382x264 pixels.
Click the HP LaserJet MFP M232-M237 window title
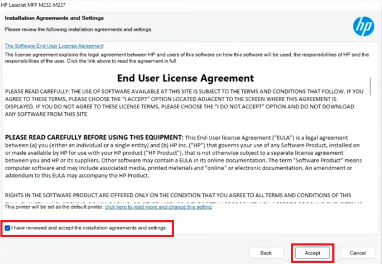(x=33, y=5)
